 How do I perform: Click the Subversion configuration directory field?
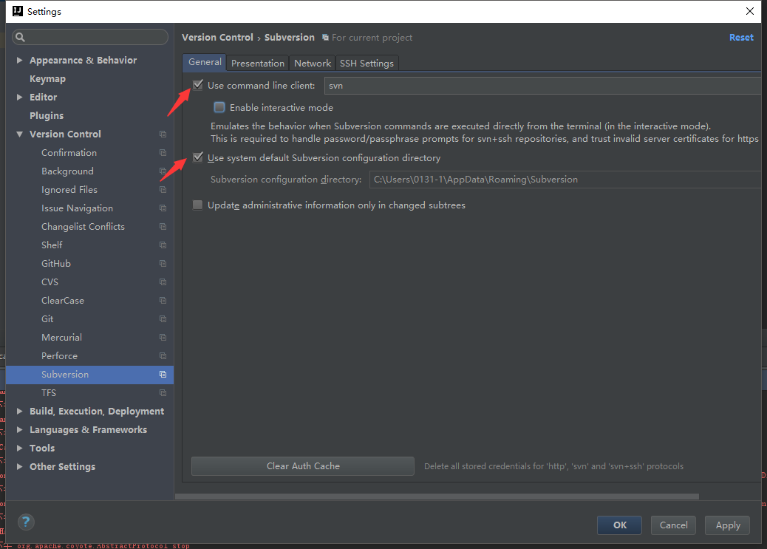[x=565, y=180]
